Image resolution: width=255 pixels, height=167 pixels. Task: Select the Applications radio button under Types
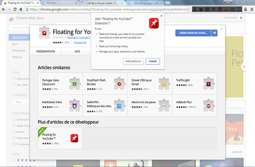[x=14, y=78]
